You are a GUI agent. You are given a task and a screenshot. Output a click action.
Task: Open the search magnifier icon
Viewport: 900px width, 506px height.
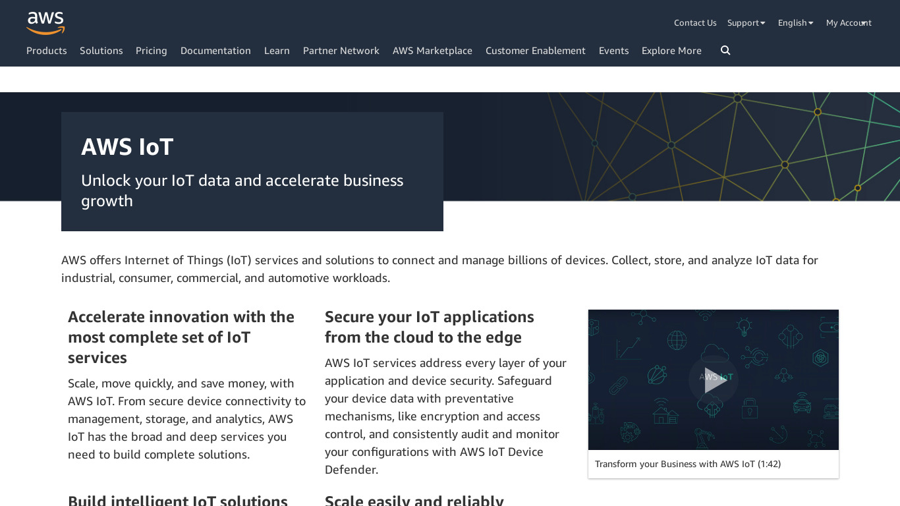click(725, 51)
